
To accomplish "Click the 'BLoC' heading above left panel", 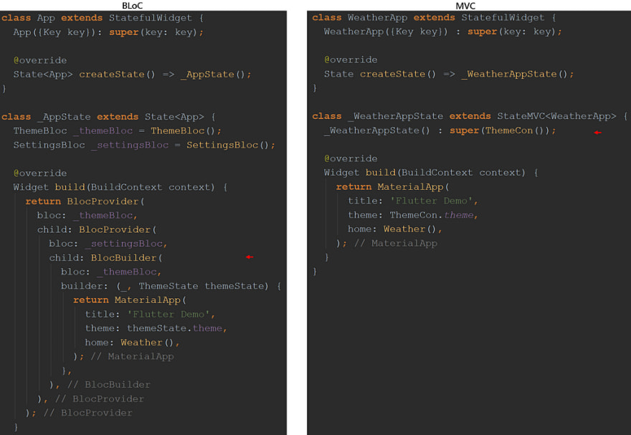I will 132,6.
